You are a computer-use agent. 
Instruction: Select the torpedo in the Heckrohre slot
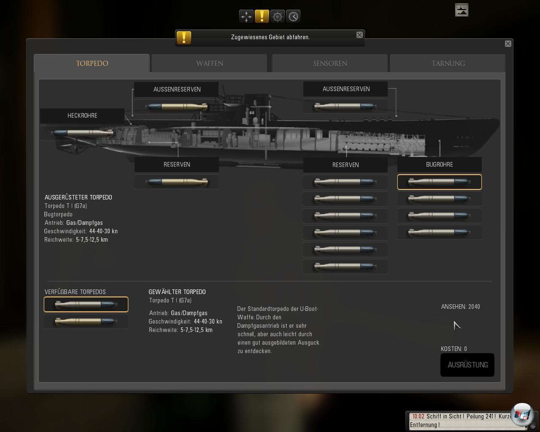coord(82,133)
